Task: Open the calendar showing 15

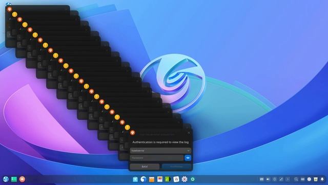Action: pyautogui.click(x=176, y=179)
